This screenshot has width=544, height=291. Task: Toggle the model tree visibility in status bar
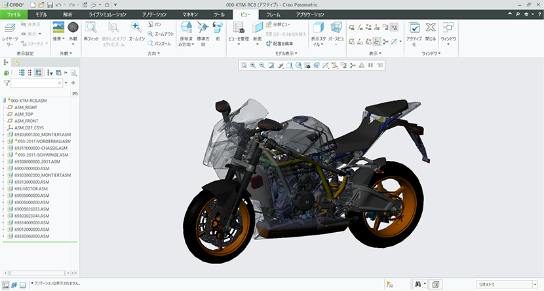coord(5,284)
